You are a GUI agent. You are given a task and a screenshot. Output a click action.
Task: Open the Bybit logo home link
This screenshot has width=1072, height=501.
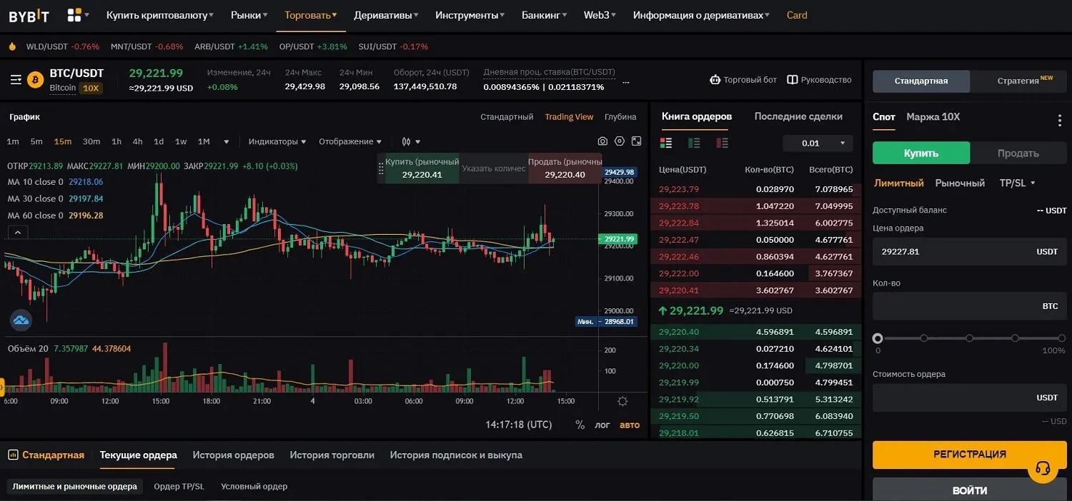point(29,15)
